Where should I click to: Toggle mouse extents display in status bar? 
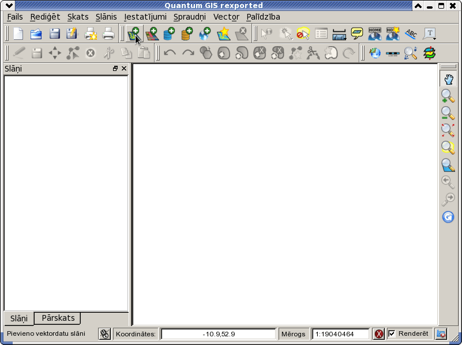click(x=104, y=334)
